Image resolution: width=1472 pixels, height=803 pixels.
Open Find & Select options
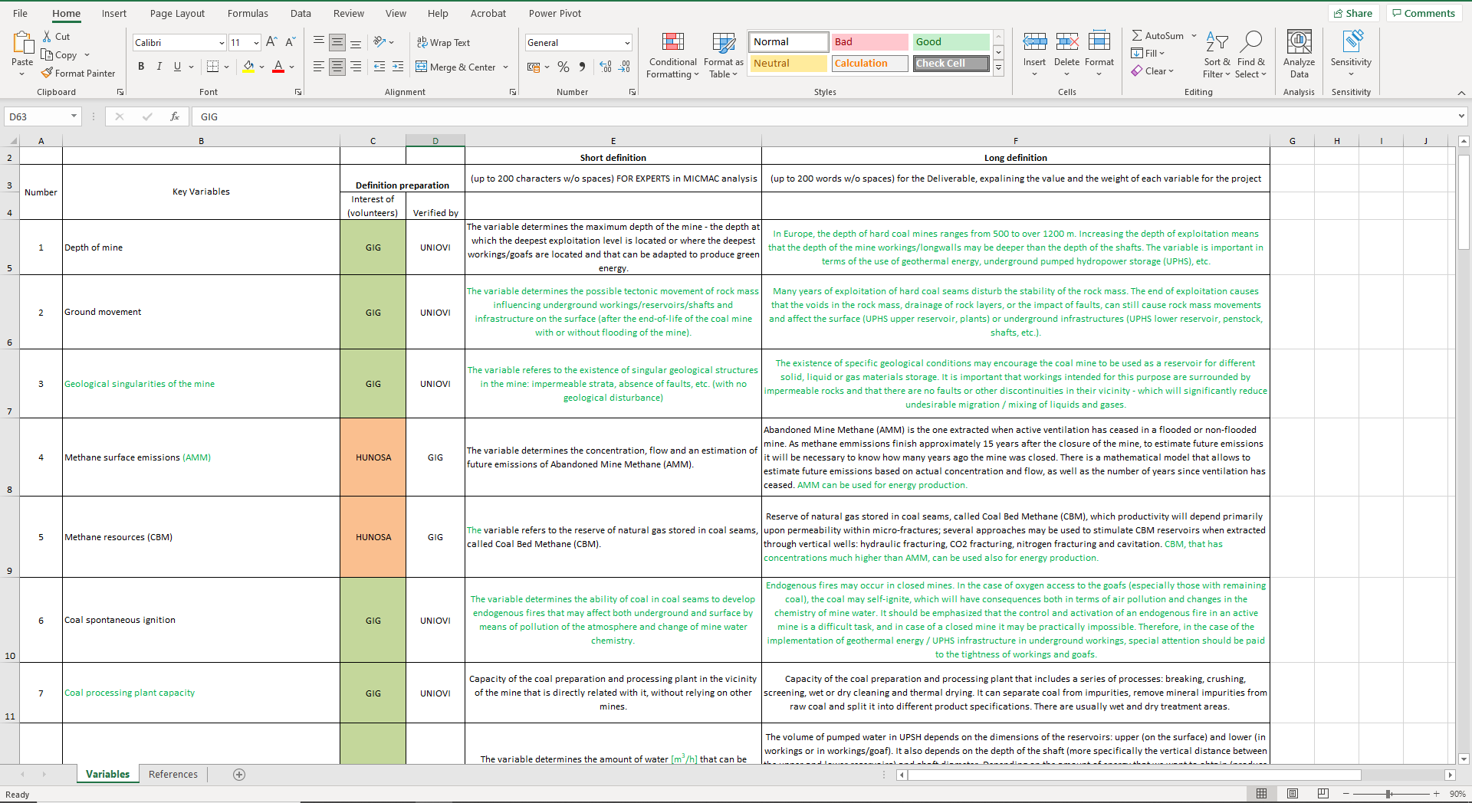click(x=1250, y=55)
